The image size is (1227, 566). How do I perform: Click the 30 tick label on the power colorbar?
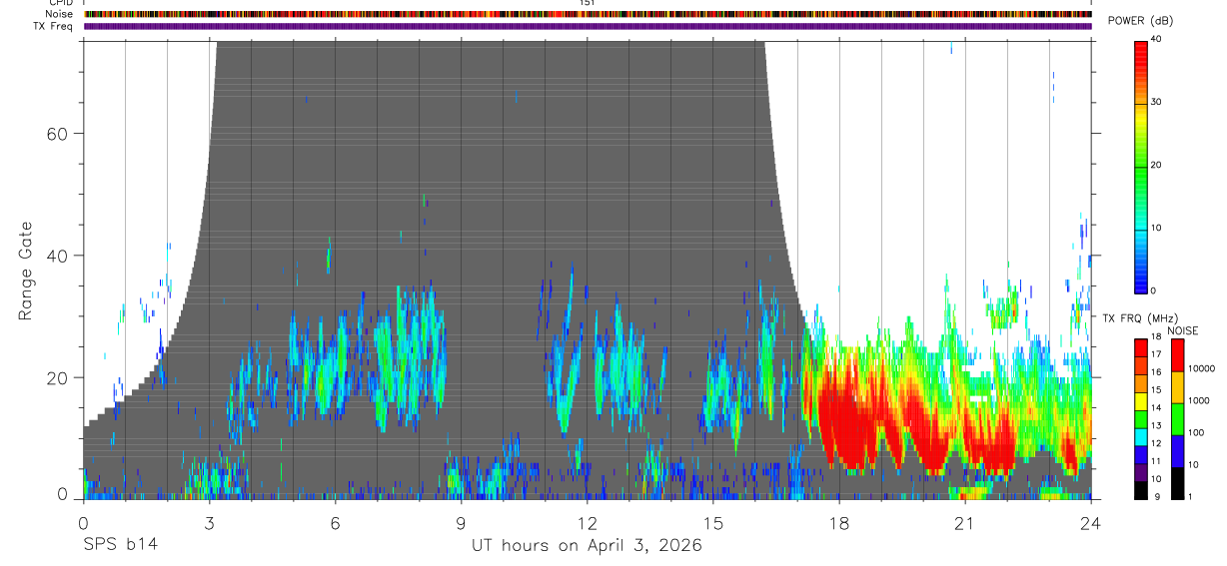pos(1155,102)
